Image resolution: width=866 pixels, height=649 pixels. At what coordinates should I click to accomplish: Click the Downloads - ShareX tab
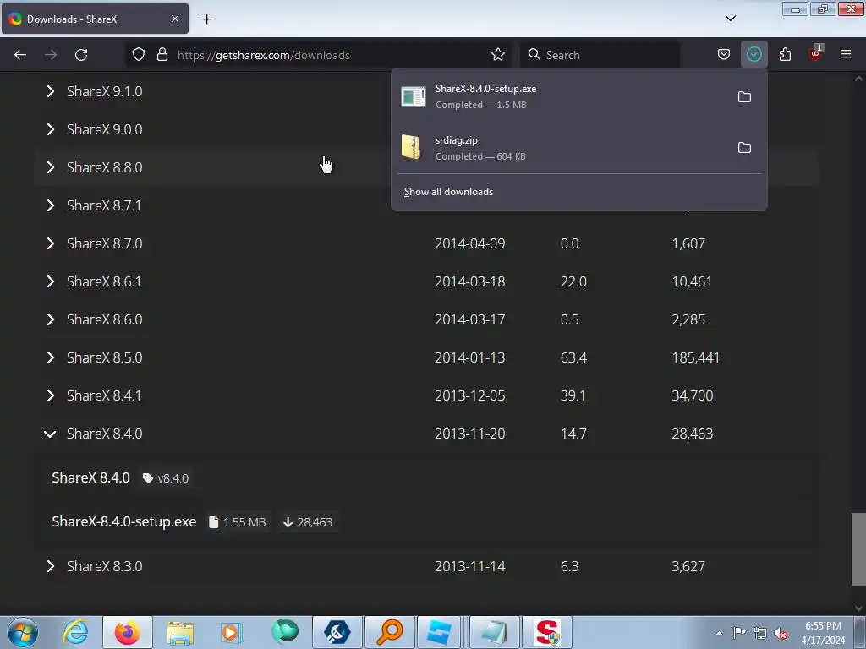point(95,19)
